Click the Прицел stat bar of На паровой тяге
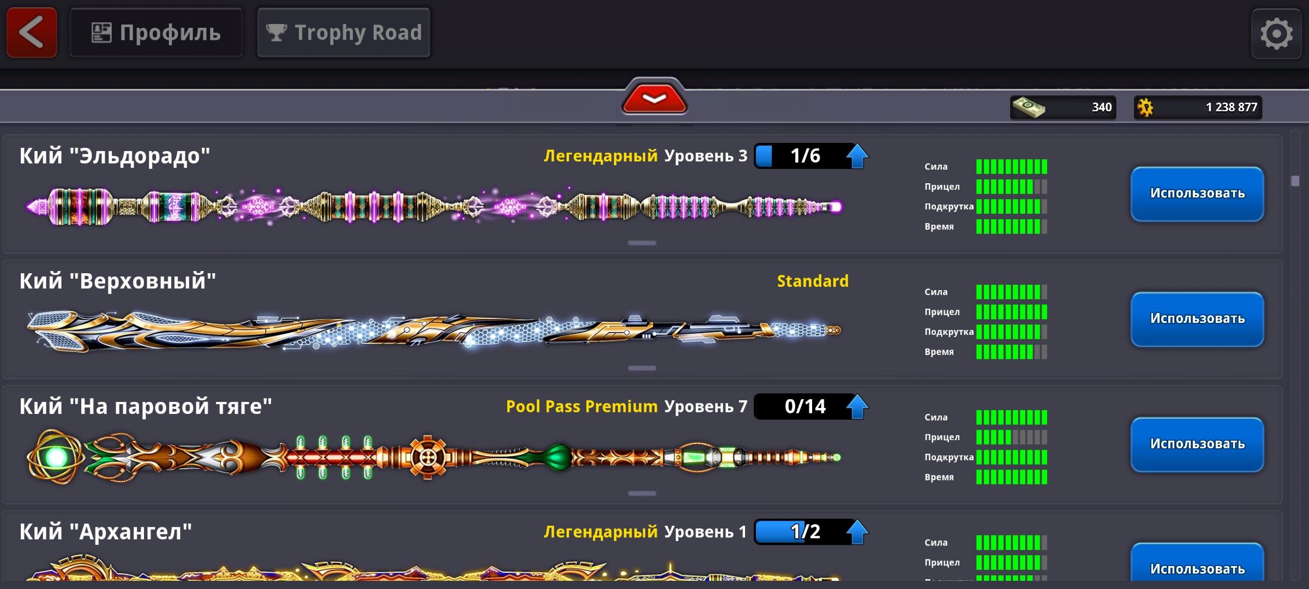The image size is (1309, 589). (x=1012, y=437)
